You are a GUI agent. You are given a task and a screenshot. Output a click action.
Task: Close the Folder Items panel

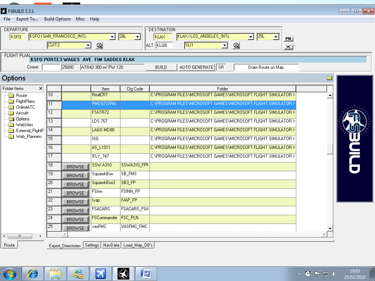click(41, 89)
